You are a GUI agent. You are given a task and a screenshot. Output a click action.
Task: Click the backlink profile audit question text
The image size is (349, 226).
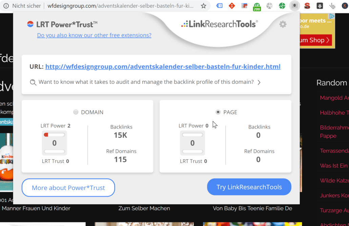point(146,82)
